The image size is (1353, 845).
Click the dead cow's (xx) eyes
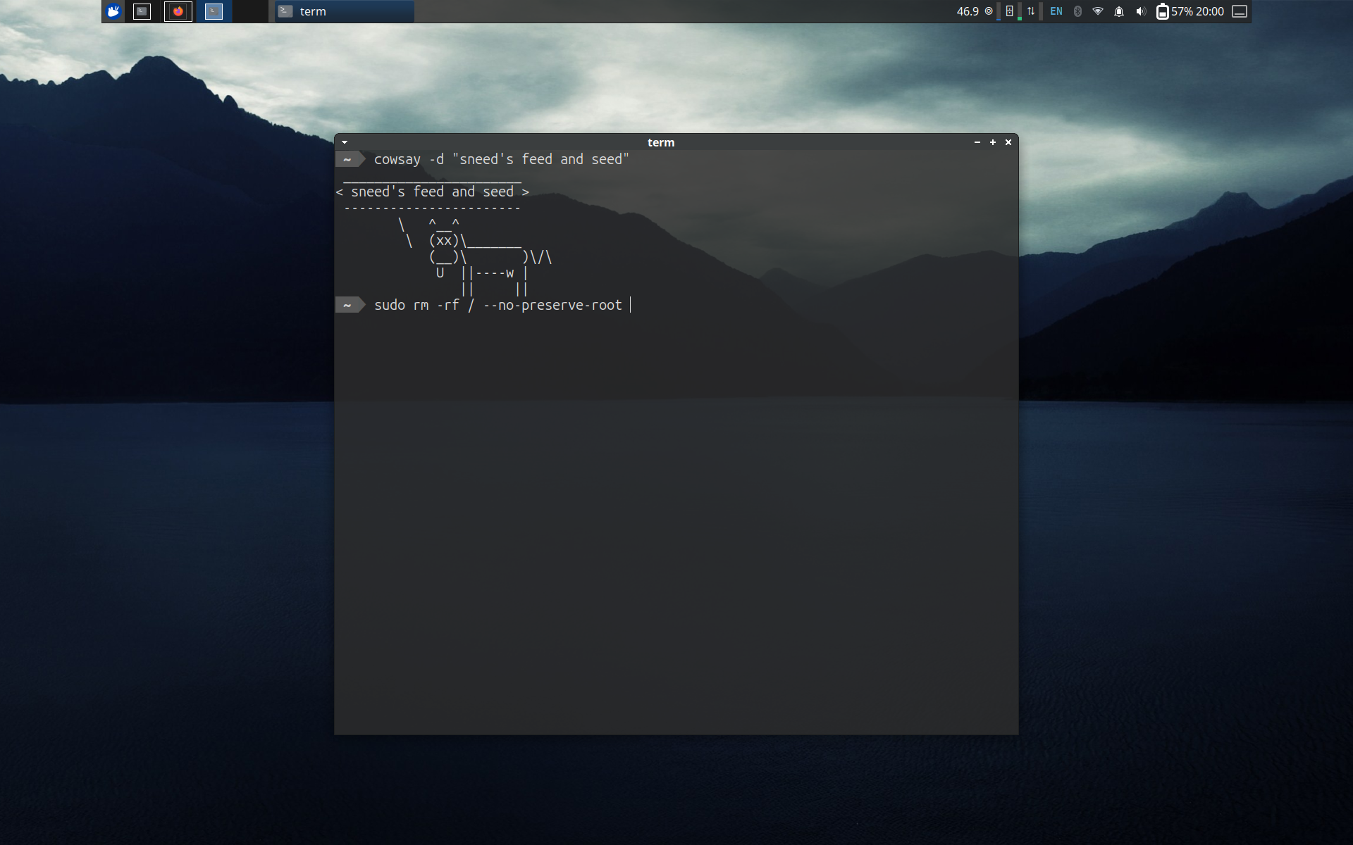pos(444,241)
